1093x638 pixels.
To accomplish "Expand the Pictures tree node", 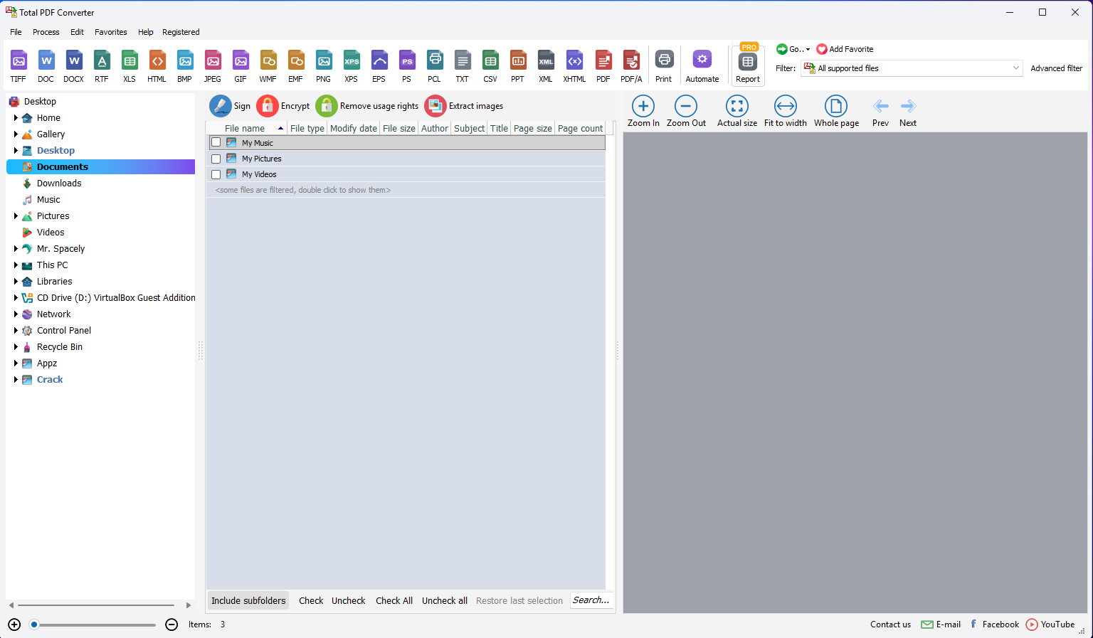I will 16,216.
